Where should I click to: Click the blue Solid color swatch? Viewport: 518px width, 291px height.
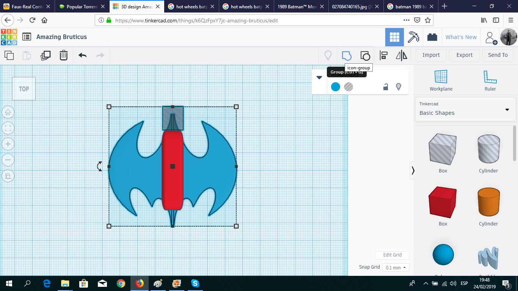click(x=336, y=87)
